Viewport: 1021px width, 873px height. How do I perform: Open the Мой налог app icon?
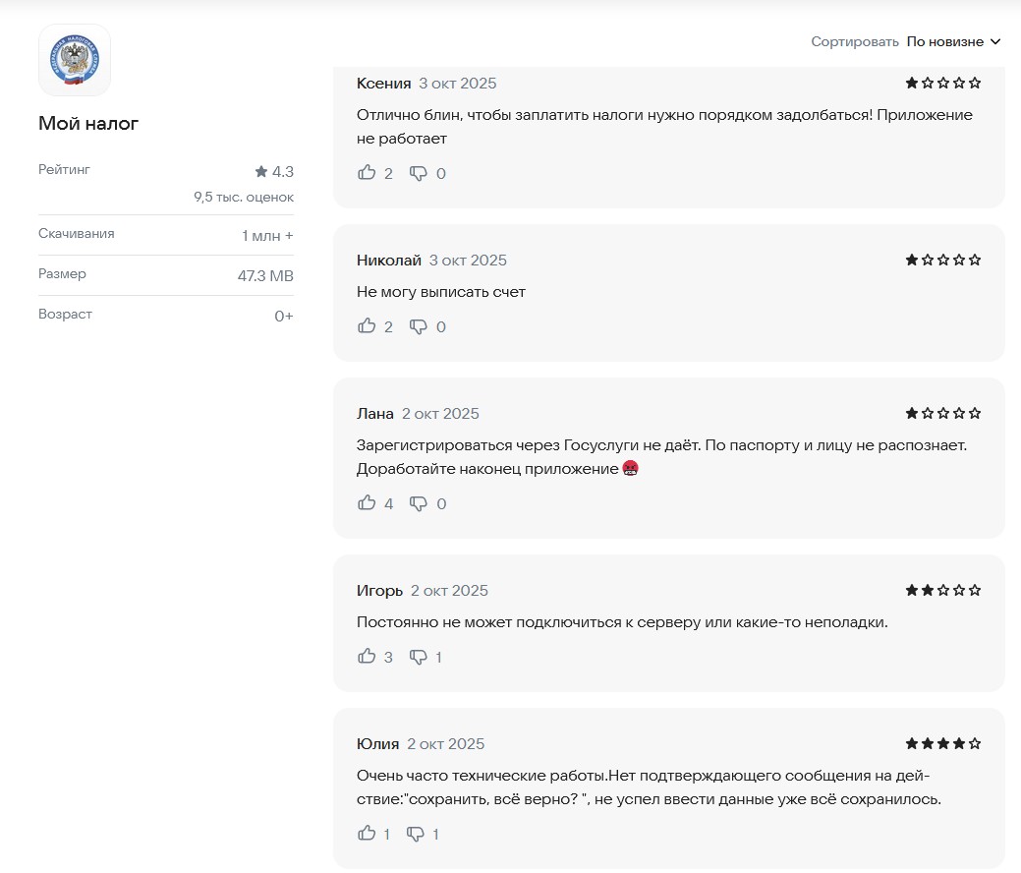[75, 60]
